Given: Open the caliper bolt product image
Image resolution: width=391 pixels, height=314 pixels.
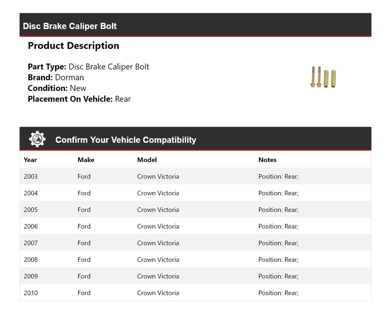Looking at the screenshot, I should (x=323, y=77).
